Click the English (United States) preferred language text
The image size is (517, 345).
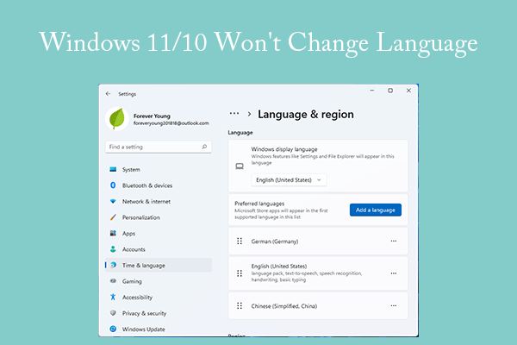[x=279, y=267]
